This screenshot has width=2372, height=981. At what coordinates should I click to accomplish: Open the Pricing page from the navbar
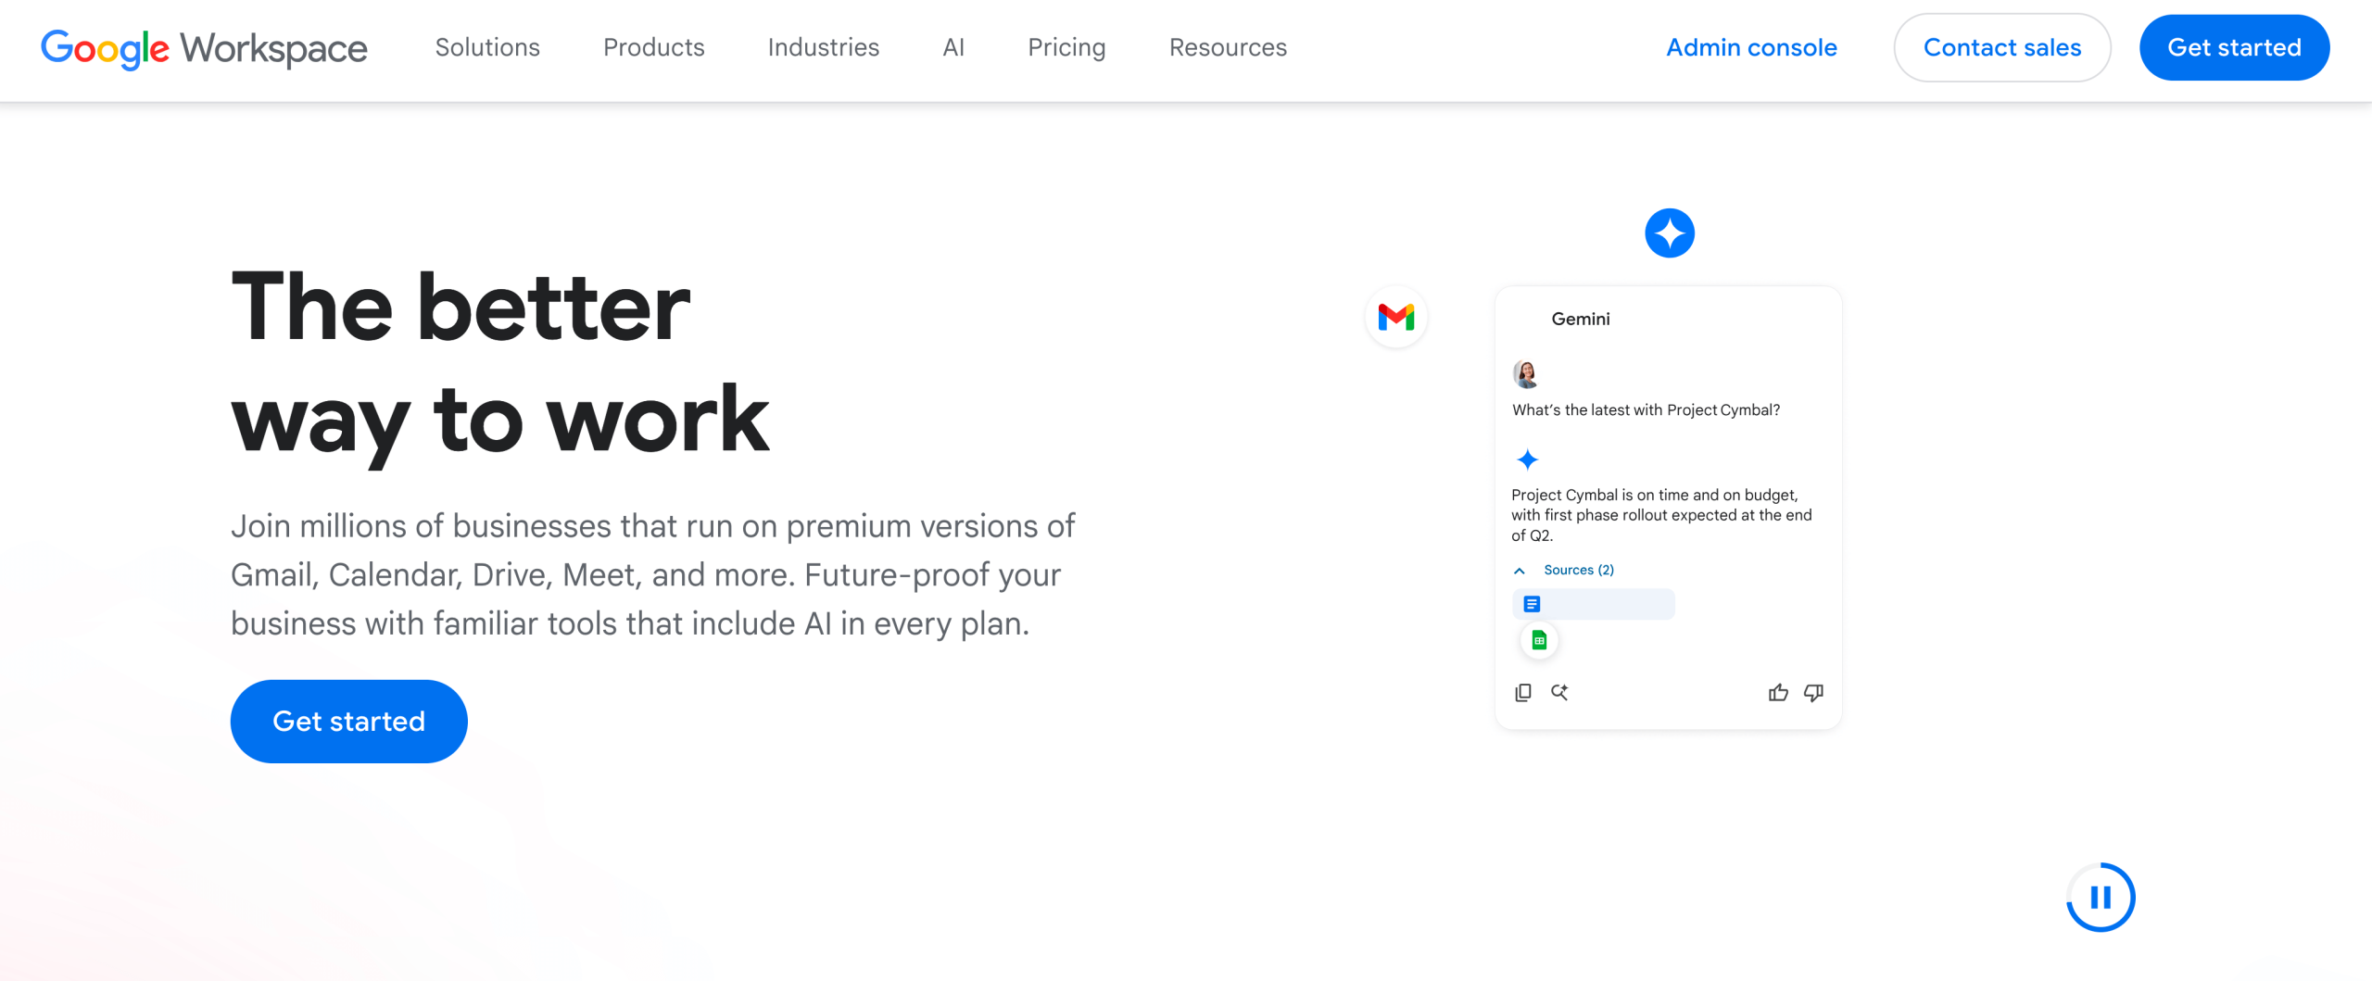1066,47
